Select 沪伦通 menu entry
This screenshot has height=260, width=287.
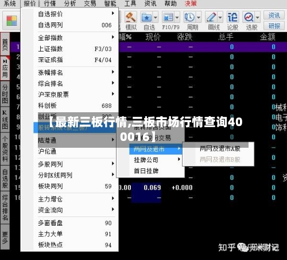point(76,151)
